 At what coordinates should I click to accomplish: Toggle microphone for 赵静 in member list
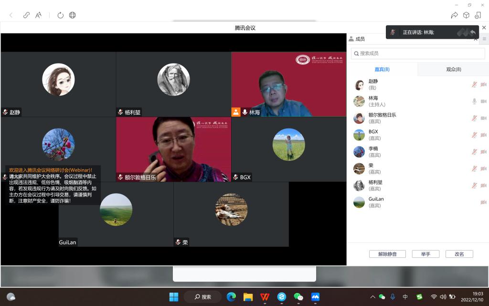tap(474, 85)
